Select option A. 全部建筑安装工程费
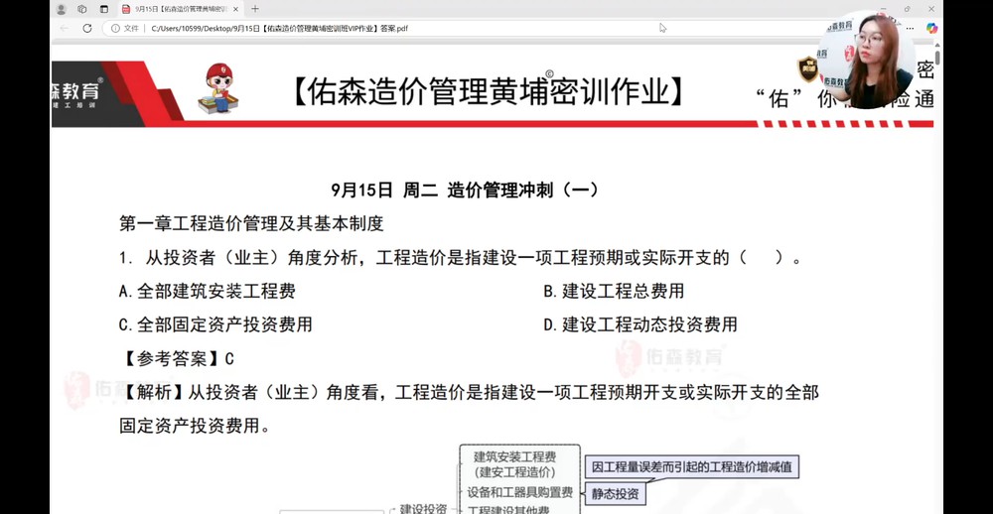This screenshot has height=514, width=993. (x=208, y=291)
